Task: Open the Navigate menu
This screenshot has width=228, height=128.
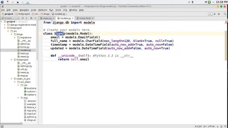Action: pos(24,10)
